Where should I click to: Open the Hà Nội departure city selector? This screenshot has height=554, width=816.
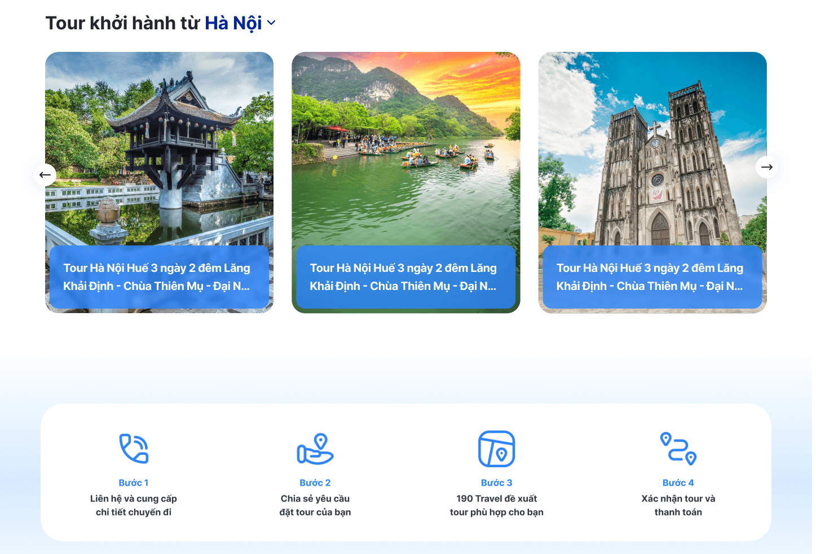(233, 23)
